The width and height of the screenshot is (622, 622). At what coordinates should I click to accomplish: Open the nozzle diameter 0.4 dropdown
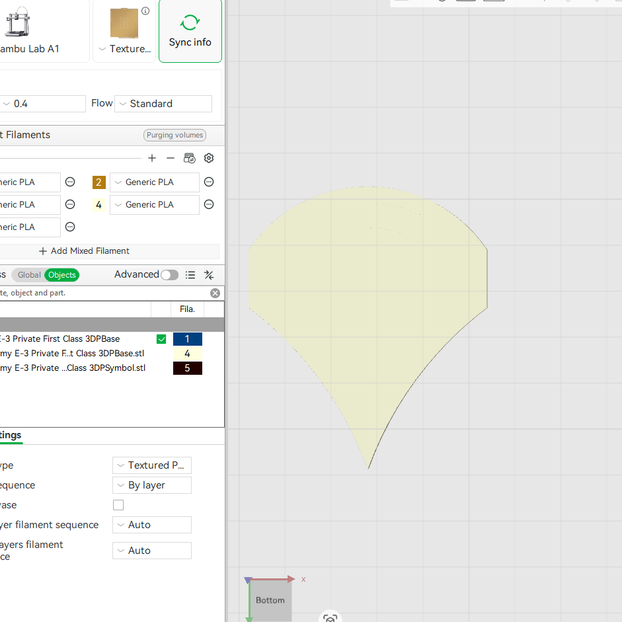point(42,104)
